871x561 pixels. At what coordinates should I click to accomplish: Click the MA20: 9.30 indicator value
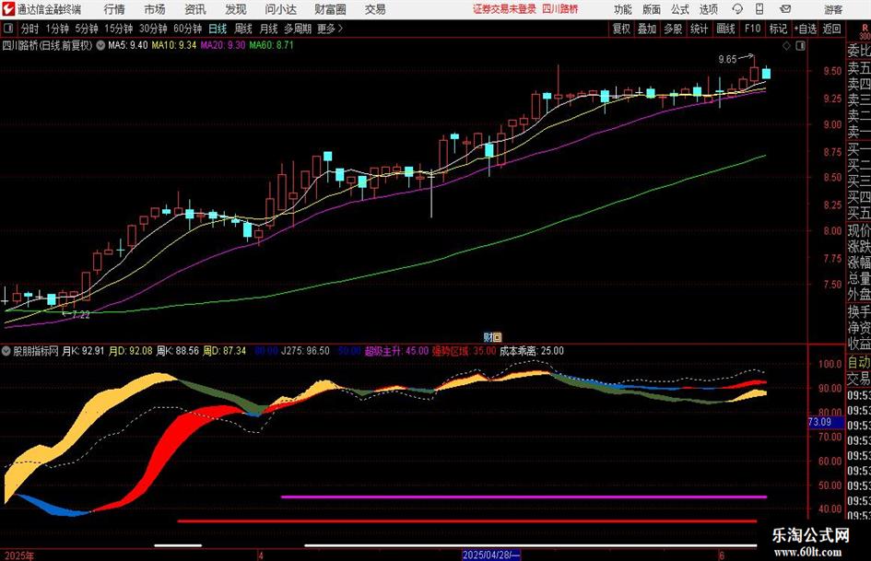pos(223,45)
